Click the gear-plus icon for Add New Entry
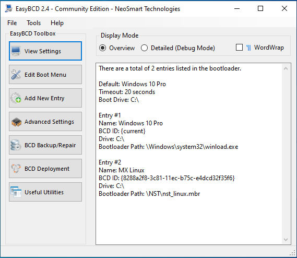 point(16,98)
